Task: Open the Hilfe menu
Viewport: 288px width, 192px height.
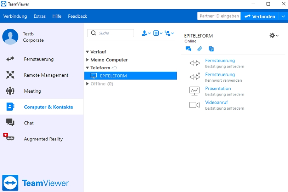Action: click(57, 16)
